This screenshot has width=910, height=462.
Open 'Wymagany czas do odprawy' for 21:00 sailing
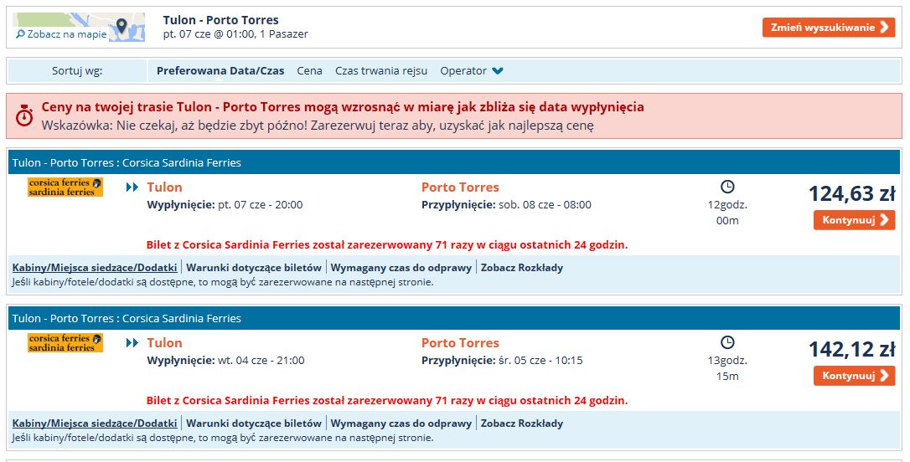tap(401, 423)
